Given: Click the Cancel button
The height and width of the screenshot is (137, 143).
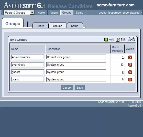Looking at the screenshot, I should click(67, 88).
